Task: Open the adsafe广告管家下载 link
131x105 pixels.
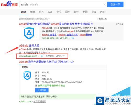Action: [68, 35]
